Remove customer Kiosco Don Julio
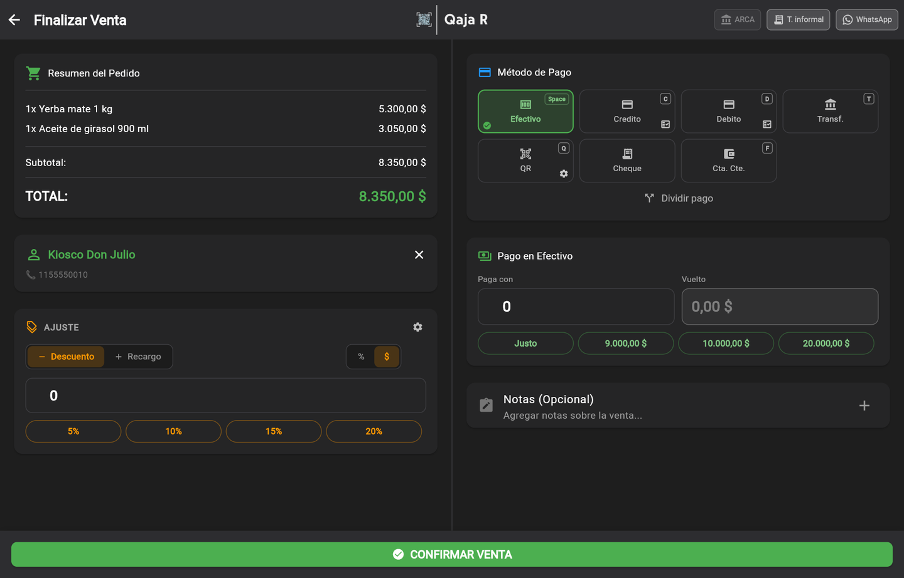Screen dimensions: 904x578 [x=419, y=255]
